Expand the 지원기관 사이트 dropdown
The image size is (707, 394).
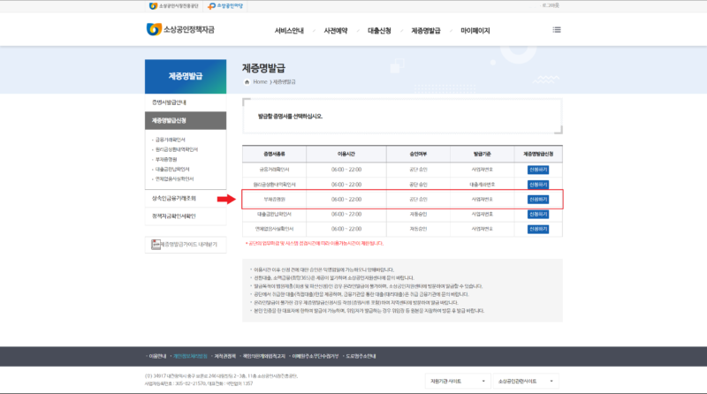point(458,382)
